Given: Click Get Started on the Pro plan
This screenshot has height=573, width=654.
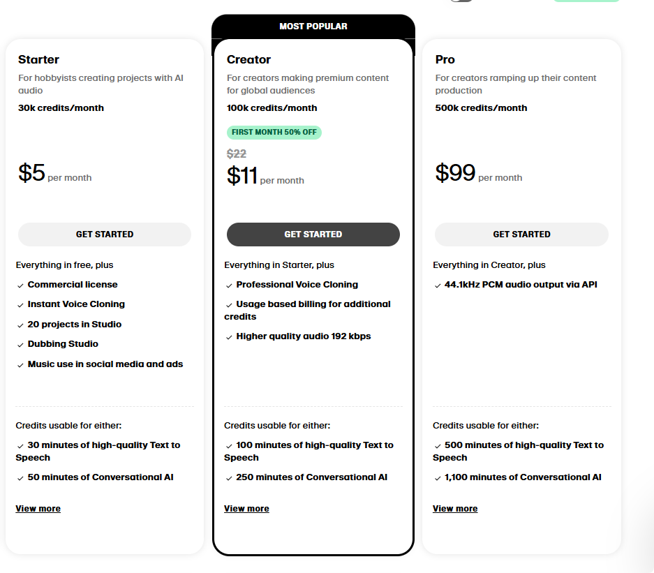Looking at the screenshot, I should pyautogui.click(x=521, y=235).
